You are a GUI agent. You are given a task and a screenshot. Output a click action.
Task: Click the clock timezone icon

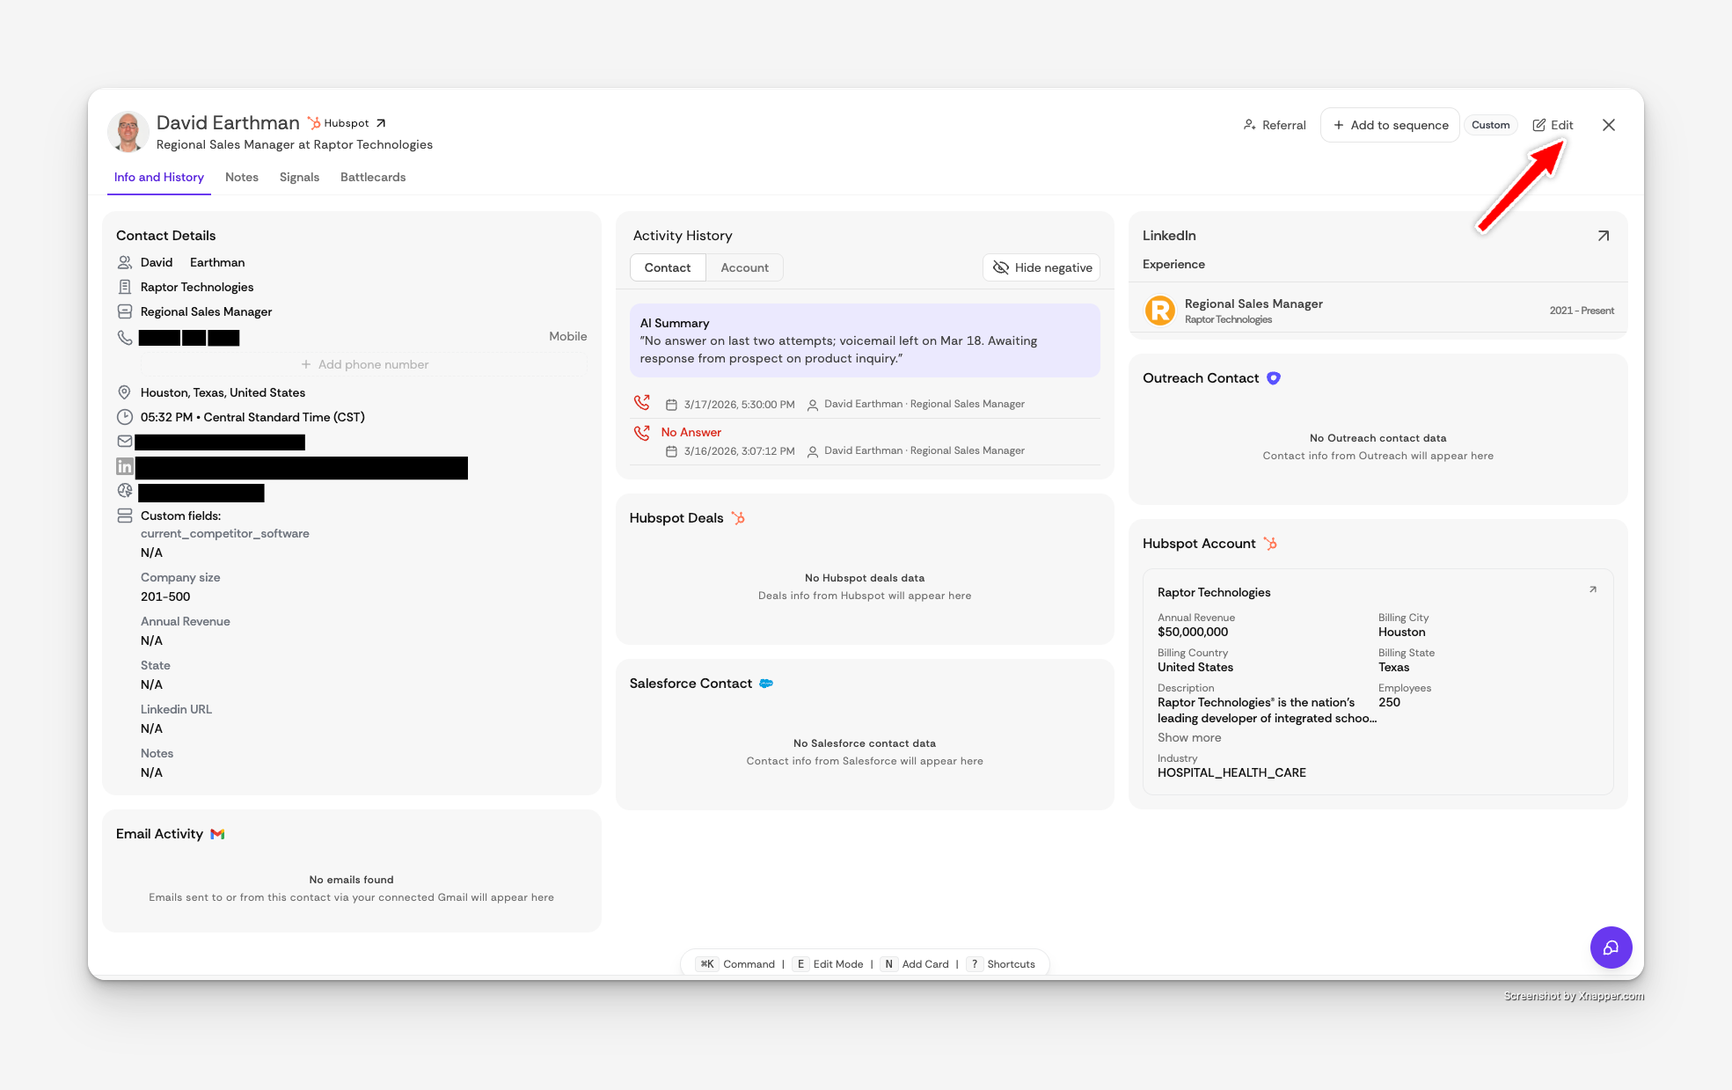[x=125, y=417]
